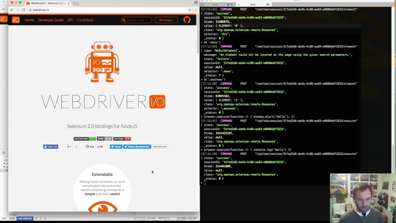Click the large WEBDRIVER I/O title logo
Screen dimensions: 396x223
(103, 102)
